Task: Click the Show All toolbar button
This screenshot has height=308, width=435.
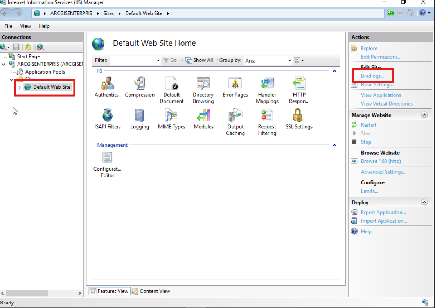Action: coord(199,61)
